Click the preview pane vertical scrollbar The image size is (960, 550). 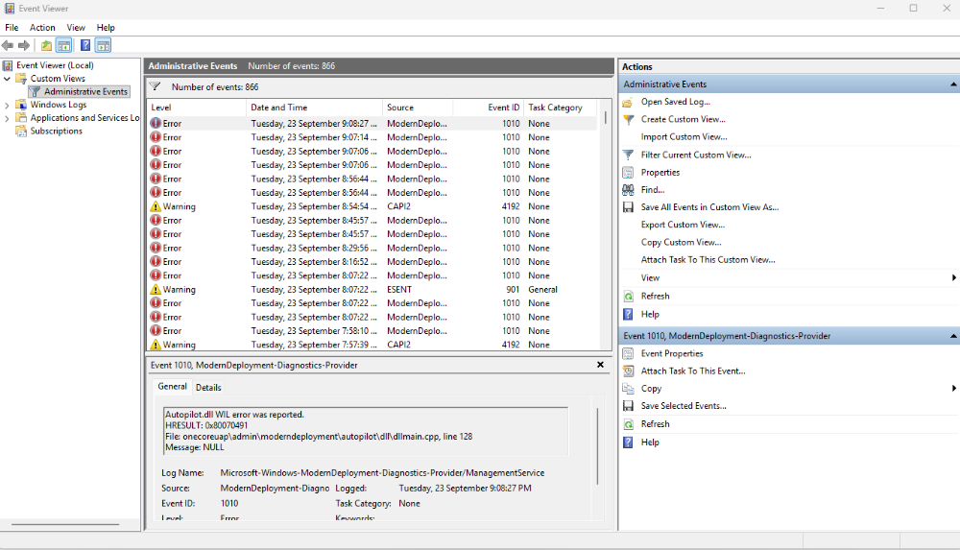(x=597, y=447)
